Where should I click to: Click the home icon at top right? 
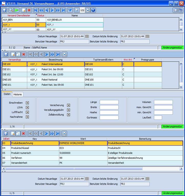click(181, 10)
